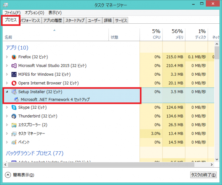222x185 pixels.
Task: Switch to the パフォーマンス tab
Action: 30,21
